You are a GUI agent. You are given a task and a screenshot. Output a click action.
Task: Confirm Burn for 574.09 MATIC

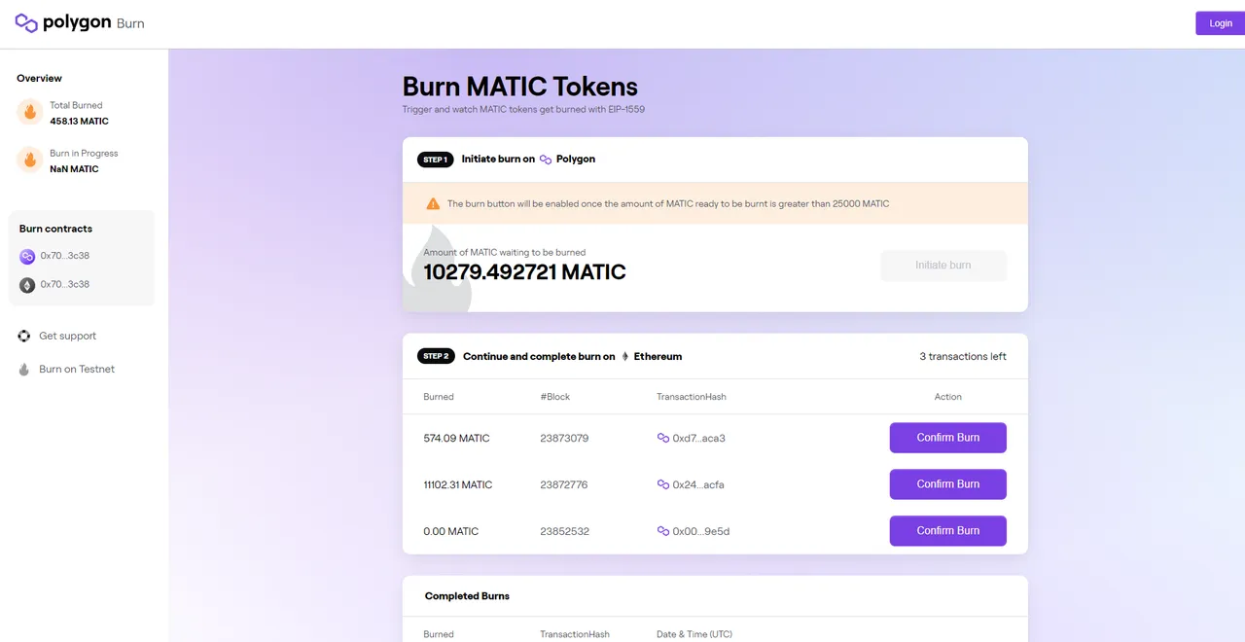tap(947, 438)
